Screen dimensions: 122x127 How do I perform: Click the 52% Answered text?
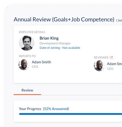(x=56, y=109)
